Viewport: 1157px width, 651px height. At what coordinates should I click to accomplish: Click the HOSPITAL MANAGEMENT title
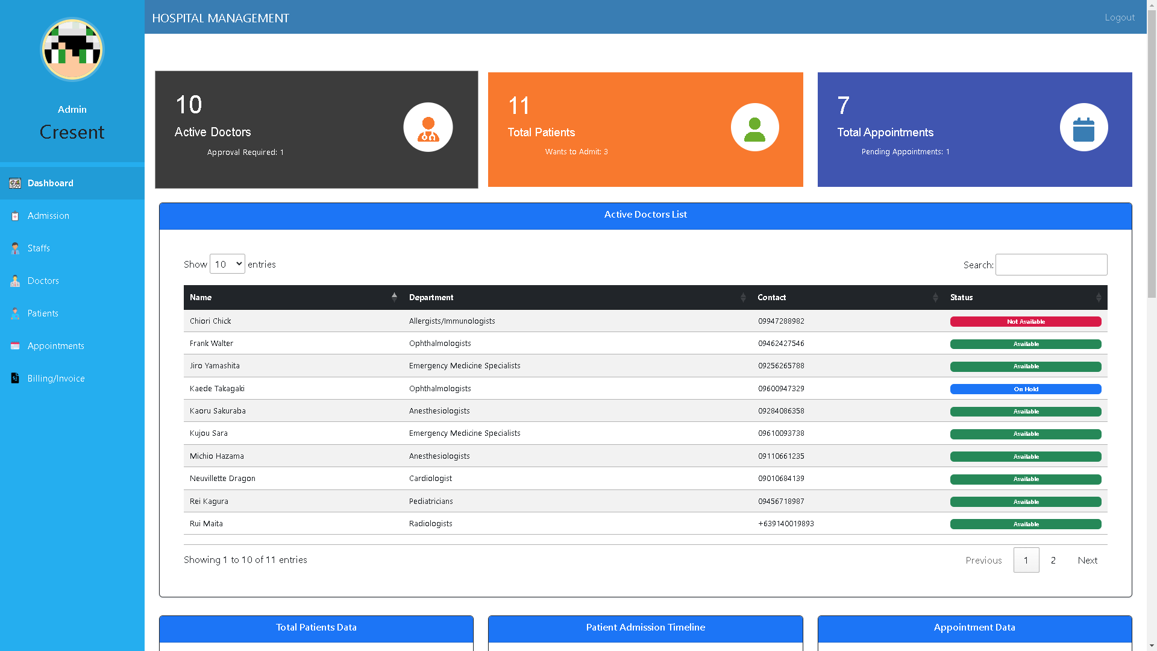221,18
